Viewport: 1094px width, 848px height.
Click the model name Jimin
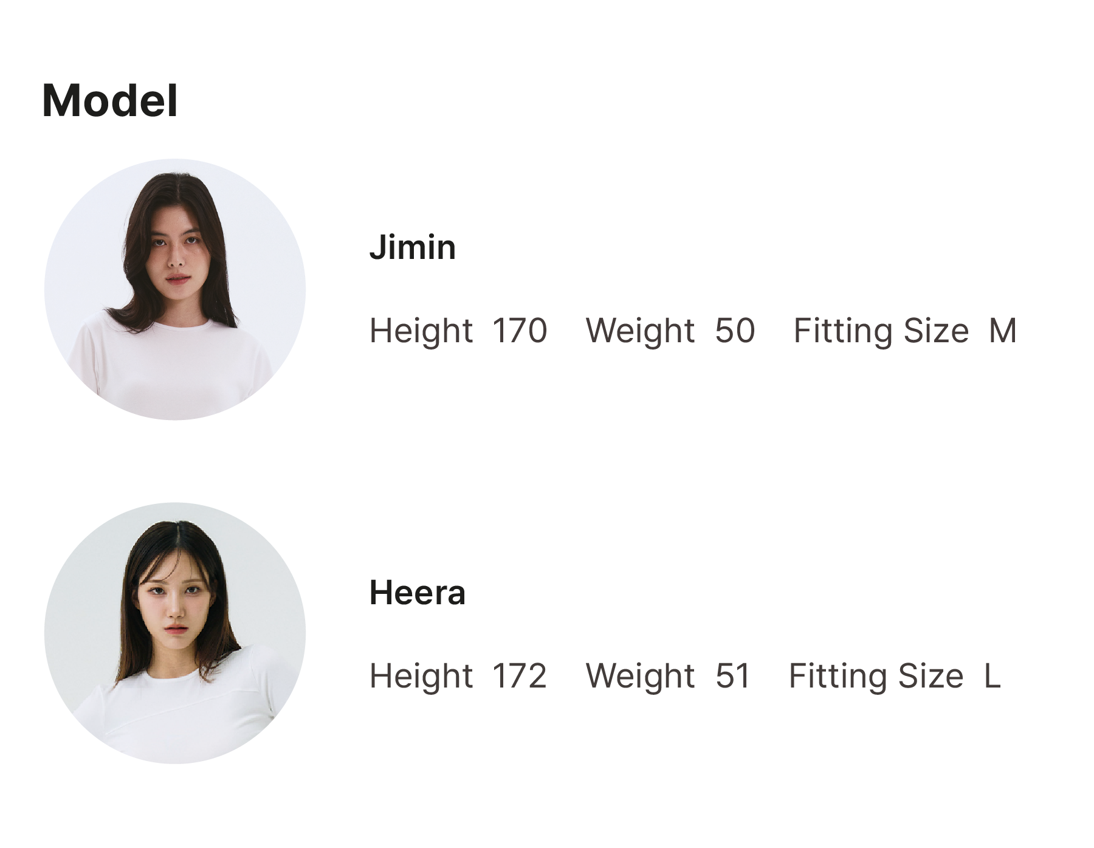[413, 247]
